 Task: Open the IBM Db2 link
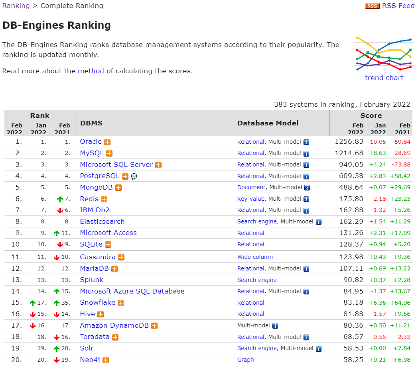click(x=95, y=210)
